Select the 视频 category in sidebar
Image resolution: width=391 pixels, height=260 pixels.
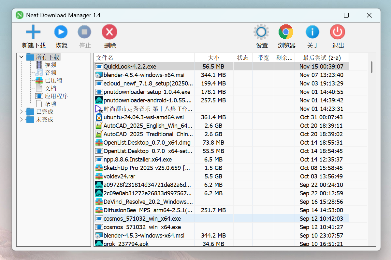(x=51, y=65)
